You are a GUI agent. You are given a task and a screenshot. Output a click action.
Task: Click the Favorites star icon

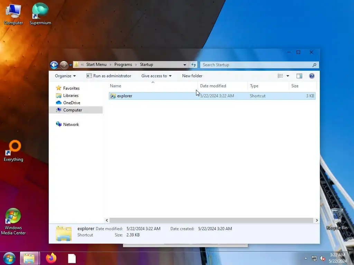pyautogui.click(x=59, y=88)
